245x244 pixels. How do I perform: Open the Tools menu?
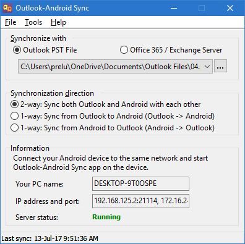[x=33, y=22]
